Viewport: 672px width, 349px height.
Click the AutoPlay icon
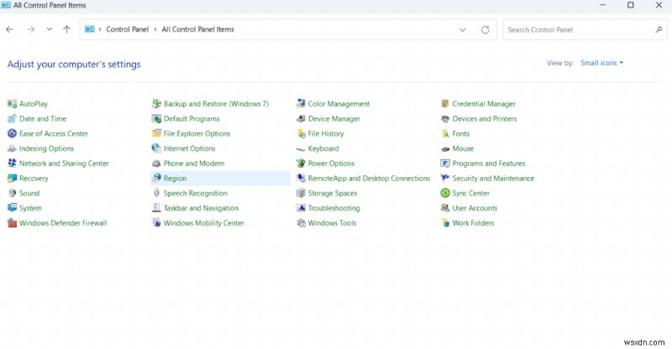[12, 104]
